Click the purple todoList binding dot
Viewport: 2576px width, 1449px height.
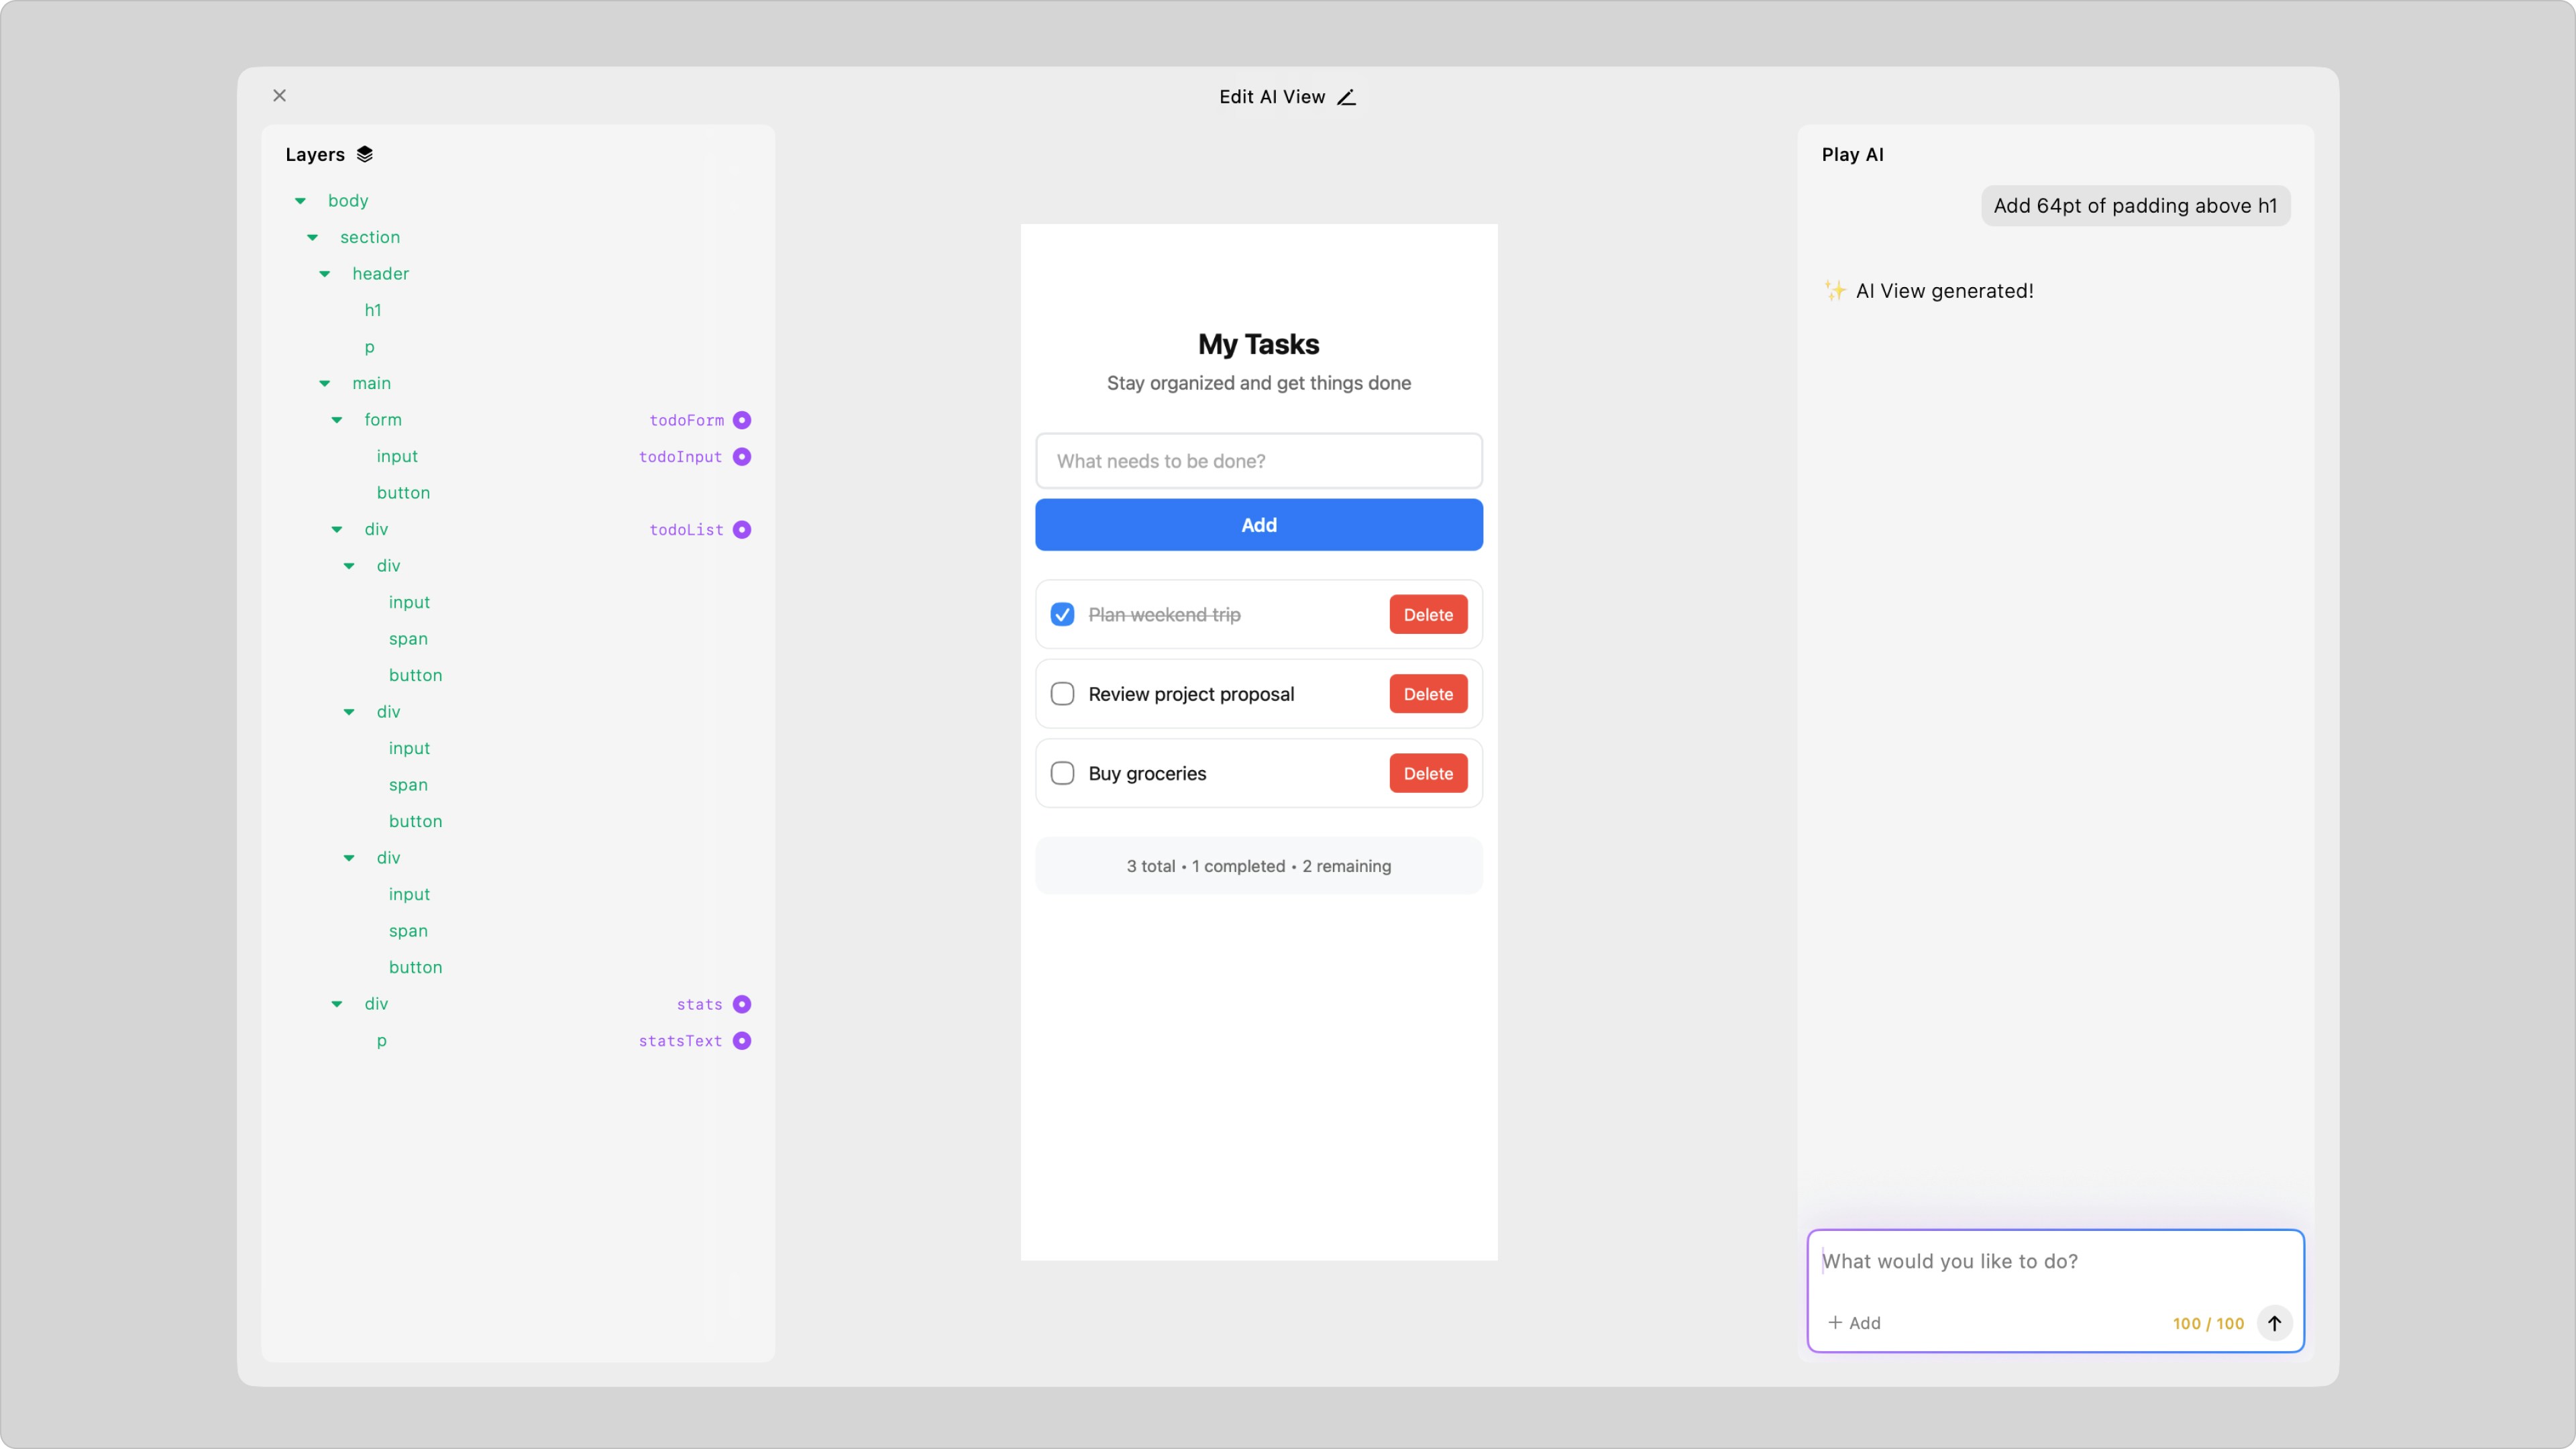pos(741,529)
